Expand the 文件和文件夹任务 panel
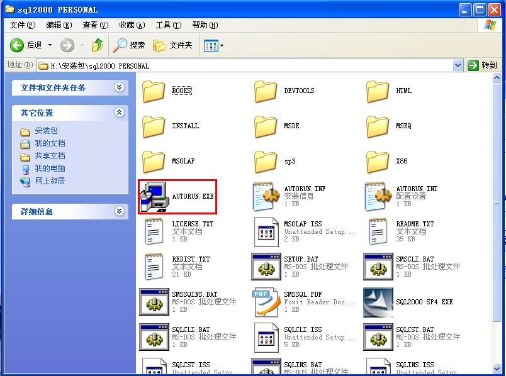506x376 pixels. click(119, 87)
